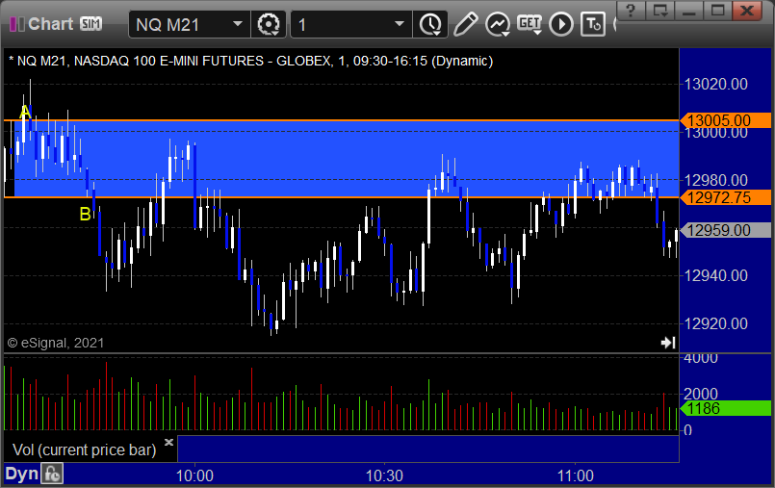The width and height of the screenshot is (775, 488).
Task: Maximize the chart window
Action: pos(717,10)
